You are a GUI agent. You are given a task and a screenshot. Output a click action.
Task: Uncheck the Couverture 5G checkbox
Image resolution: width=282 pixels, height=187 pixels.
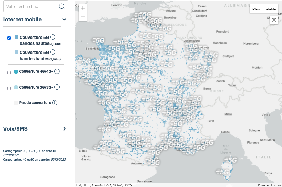[x=9, y=38]
